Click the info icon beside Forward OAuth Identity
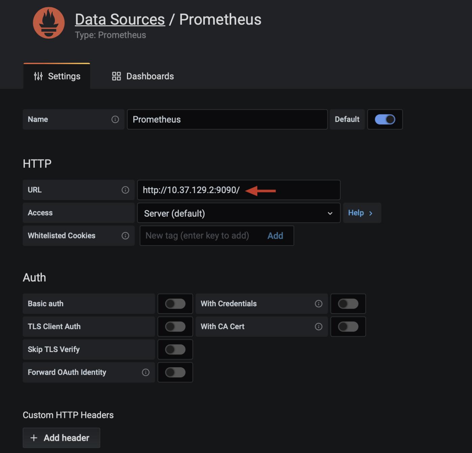The height and width of the screenshot is (453, 472). click(x=146, y=372)
